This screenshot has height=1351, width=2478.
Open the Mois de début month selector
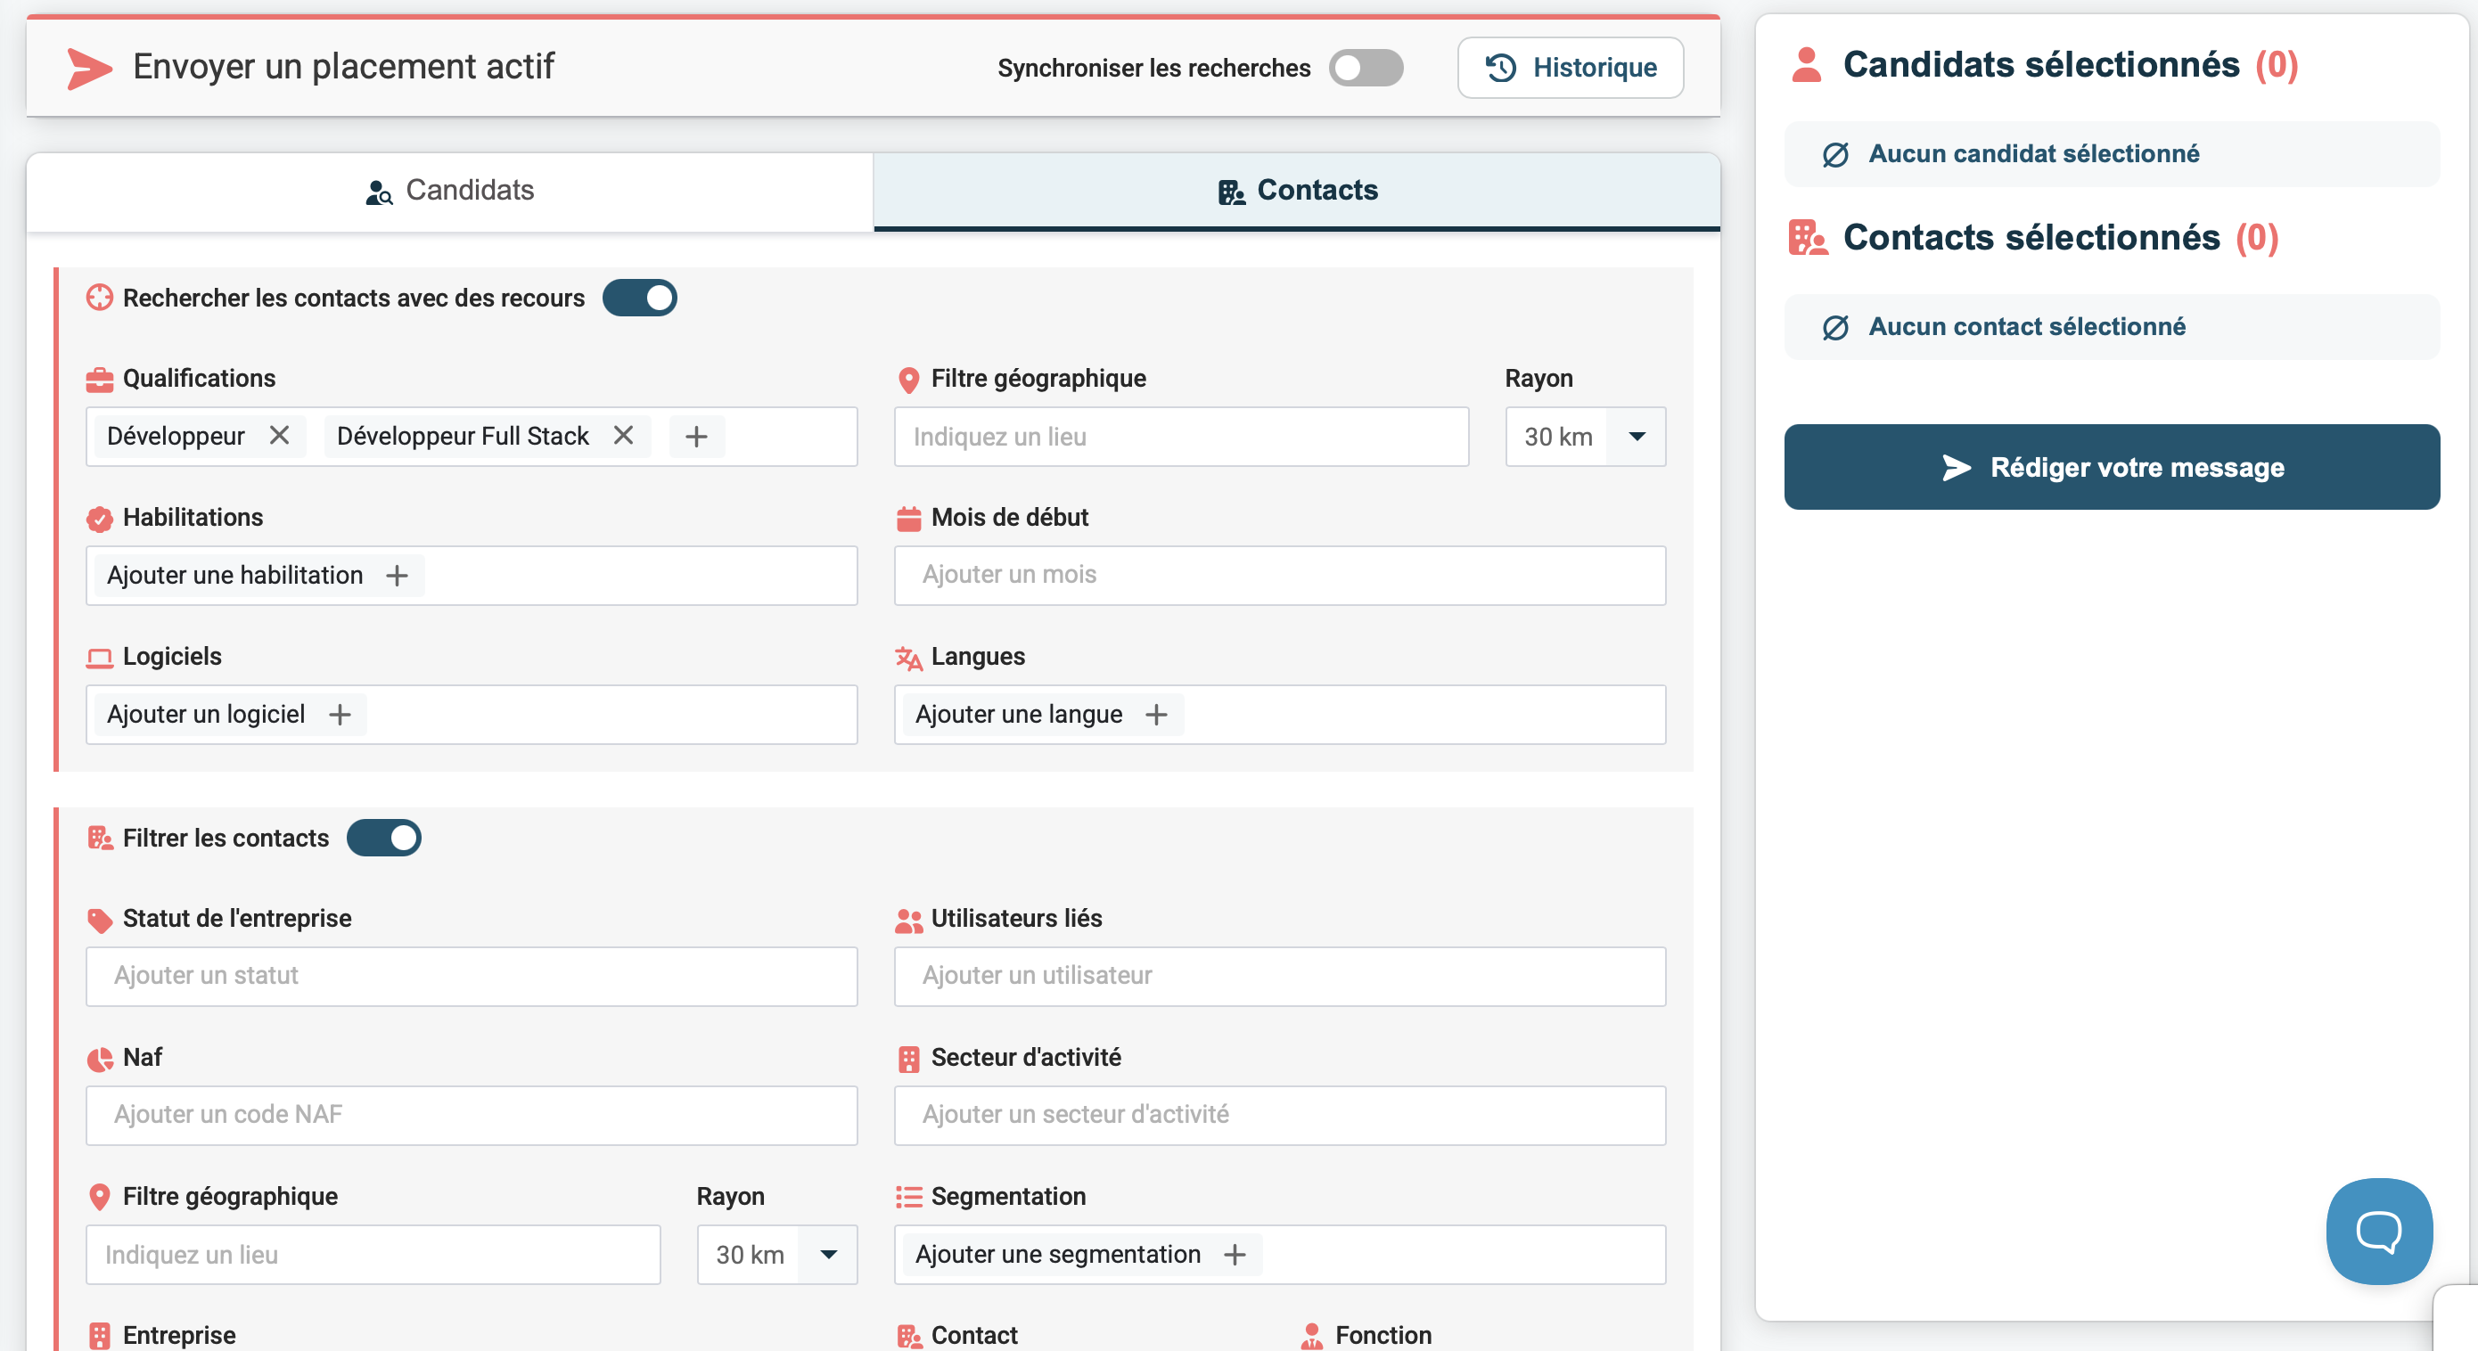pyautogui.click(x=1278, y=575)
